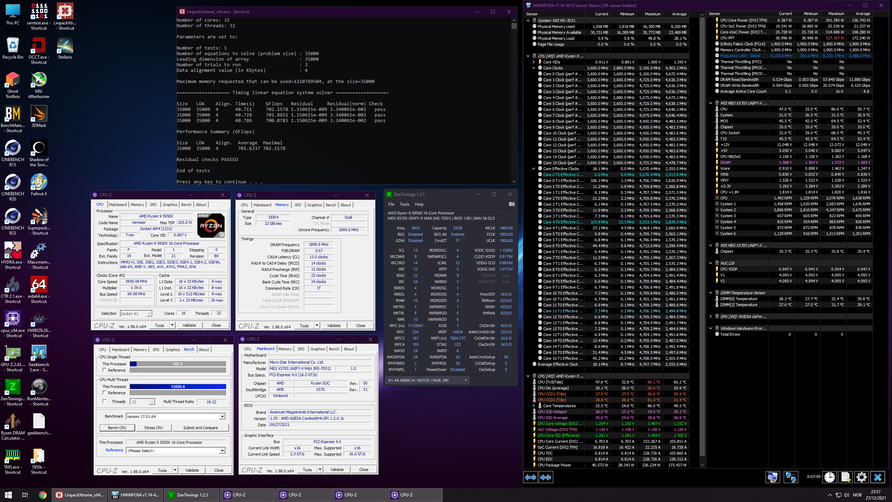
Task: Open the OCCT.exe shortcut on desktop
Action: coord(39,51)
